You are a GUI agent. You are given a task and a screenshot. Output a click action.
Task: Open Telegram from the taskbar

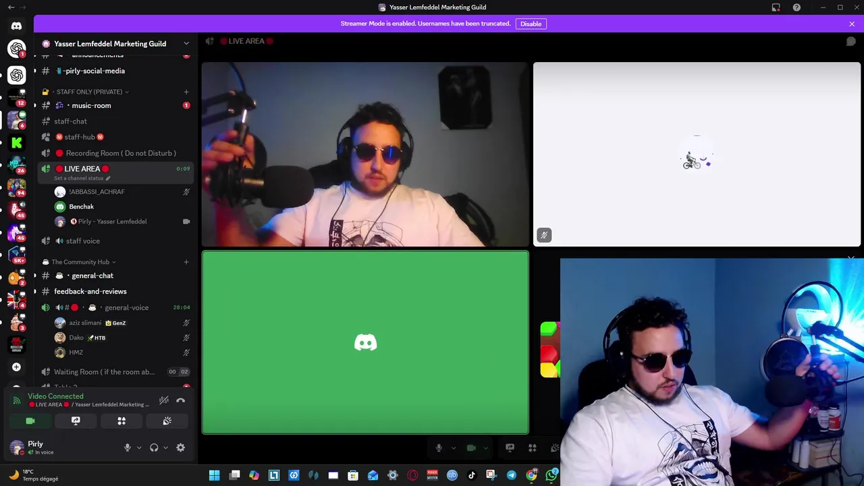pyautogui.click(x=511, y=475)
